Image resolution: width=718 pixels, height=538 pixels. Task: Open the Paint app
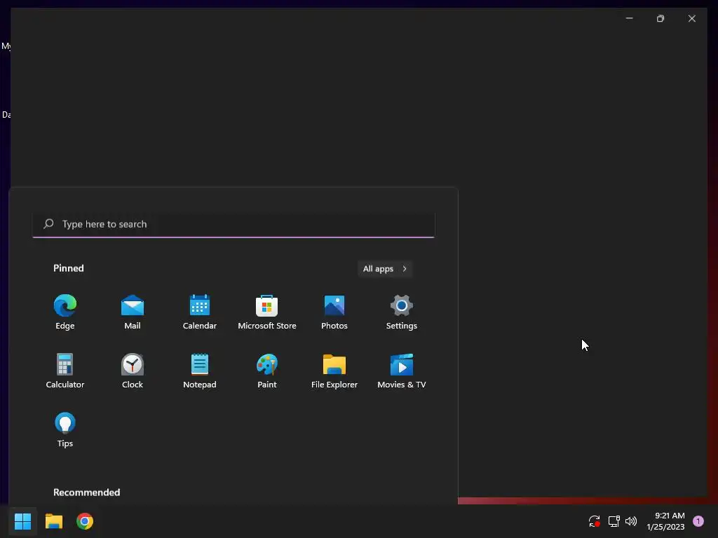(267, 371)
